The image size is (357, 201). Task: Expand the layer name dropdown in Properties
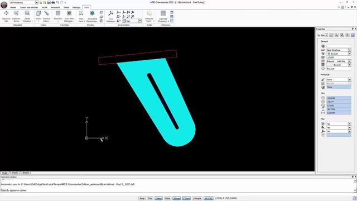[x=350, y=50]
